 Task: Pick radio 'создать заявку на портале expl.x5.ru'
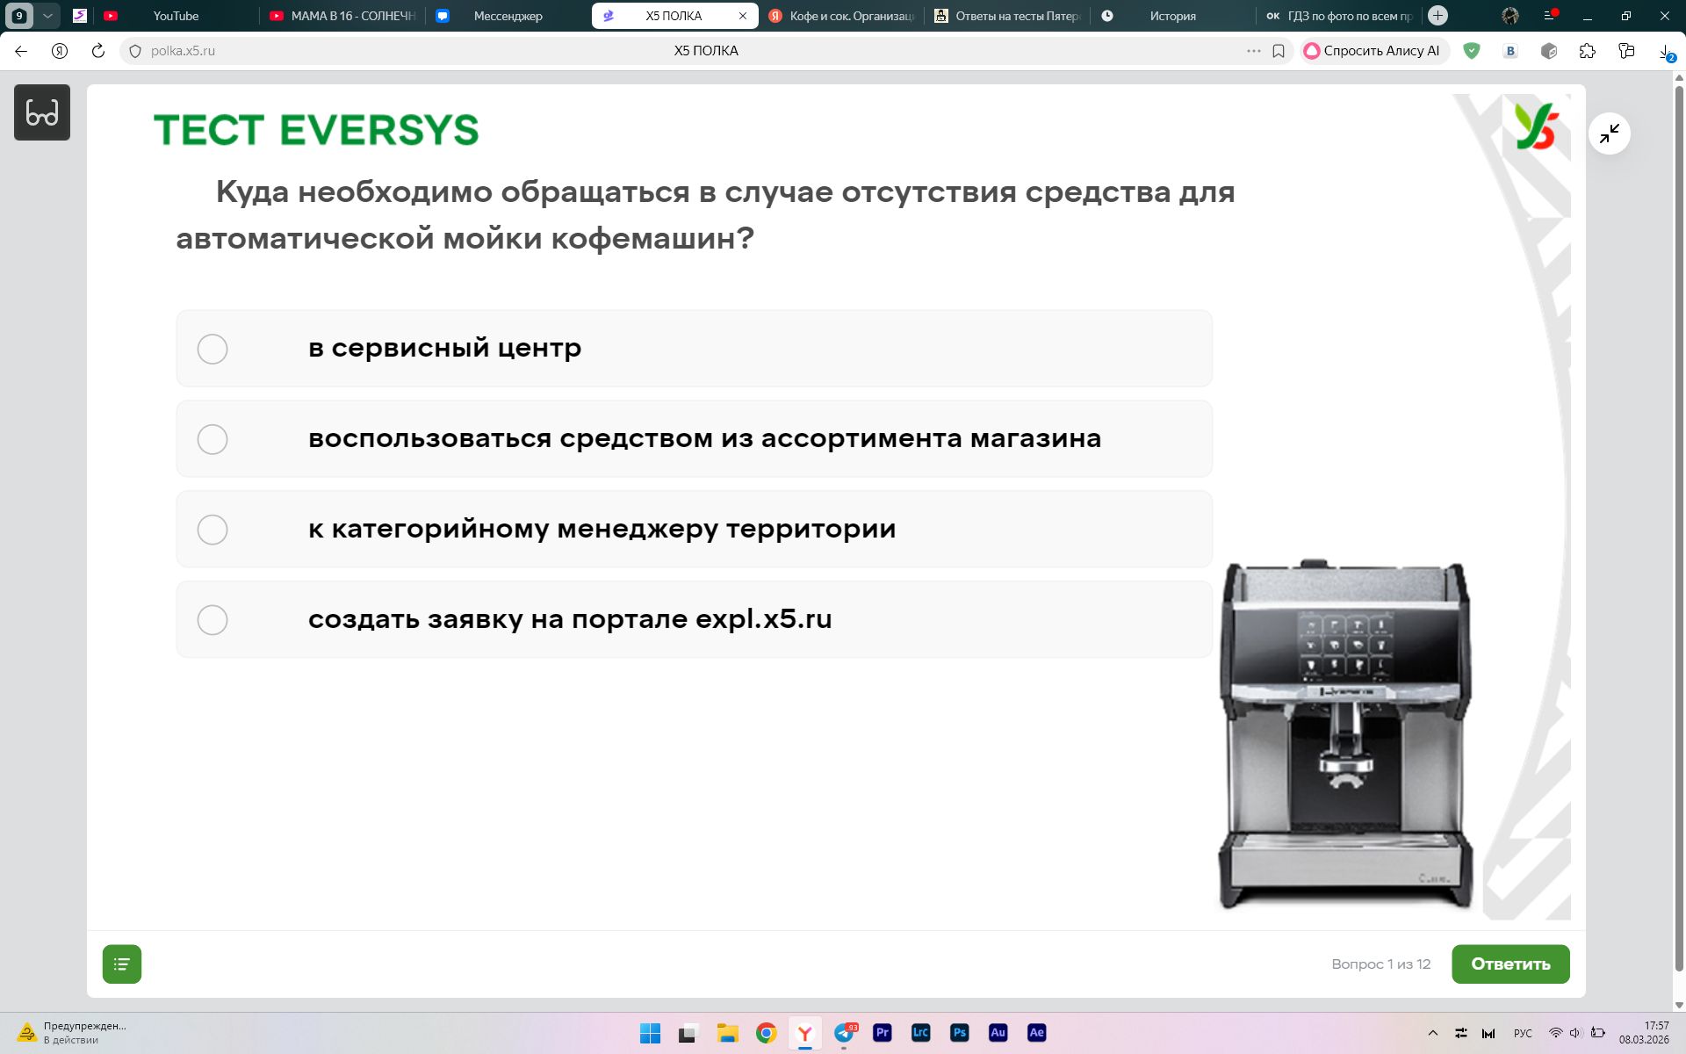coord(213,620)
